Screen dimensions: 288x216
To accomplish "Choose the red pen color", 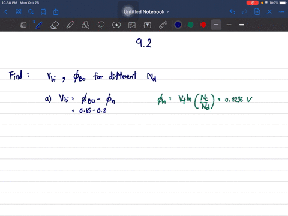I will click(203, 25).
